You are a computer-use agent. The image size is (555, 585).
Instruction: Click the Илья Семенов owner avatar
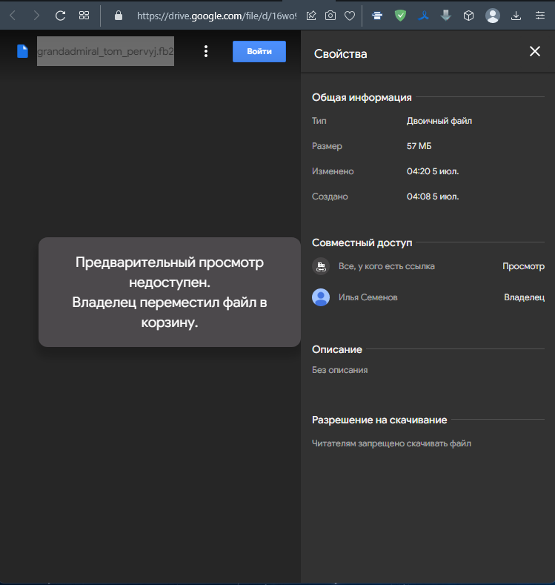(321, 297)
